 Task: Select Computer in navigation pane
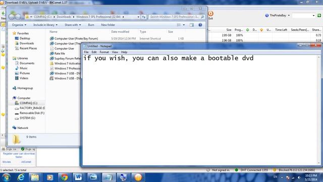(21, 98)
